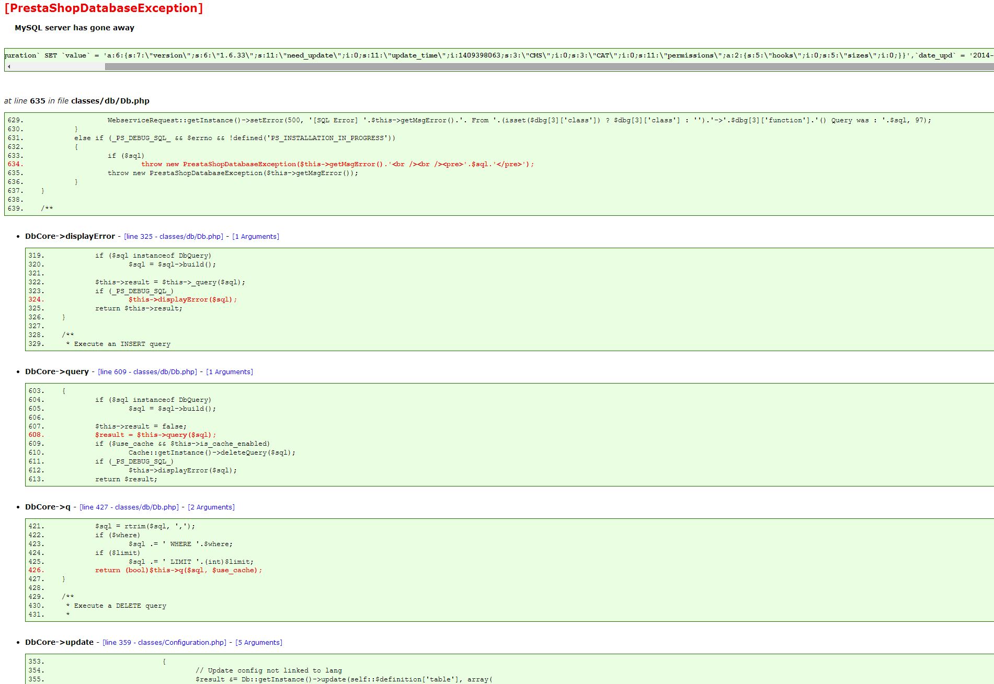Click code line 609 'if ($use_cache && $this->is_cache_enabled)'
Image resolution: width=994 pixels, height=684 pixels.
182,444
